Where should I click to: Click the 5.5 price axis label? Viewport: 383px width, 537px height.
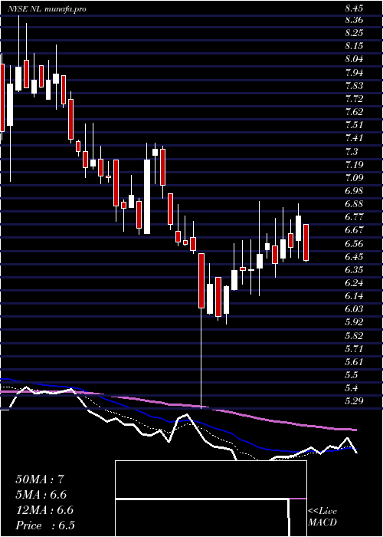click(351, 375)
